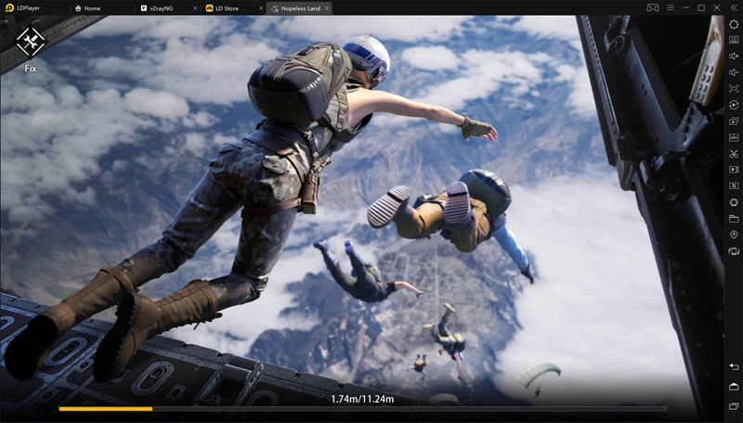Collapse the right sidebar with double chevron
This screenshot has width=743, height=423.
point(734,8)
